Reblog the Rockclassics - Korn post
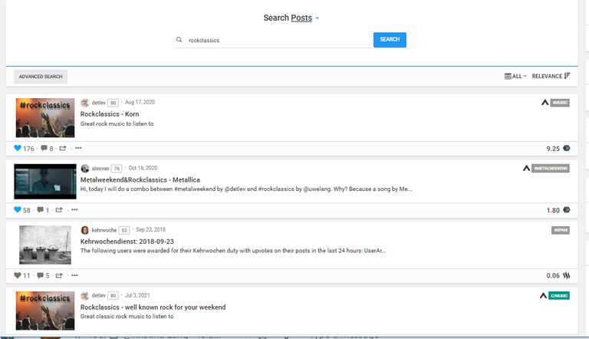Screen dimensions: 589x339 click(63, 148)
